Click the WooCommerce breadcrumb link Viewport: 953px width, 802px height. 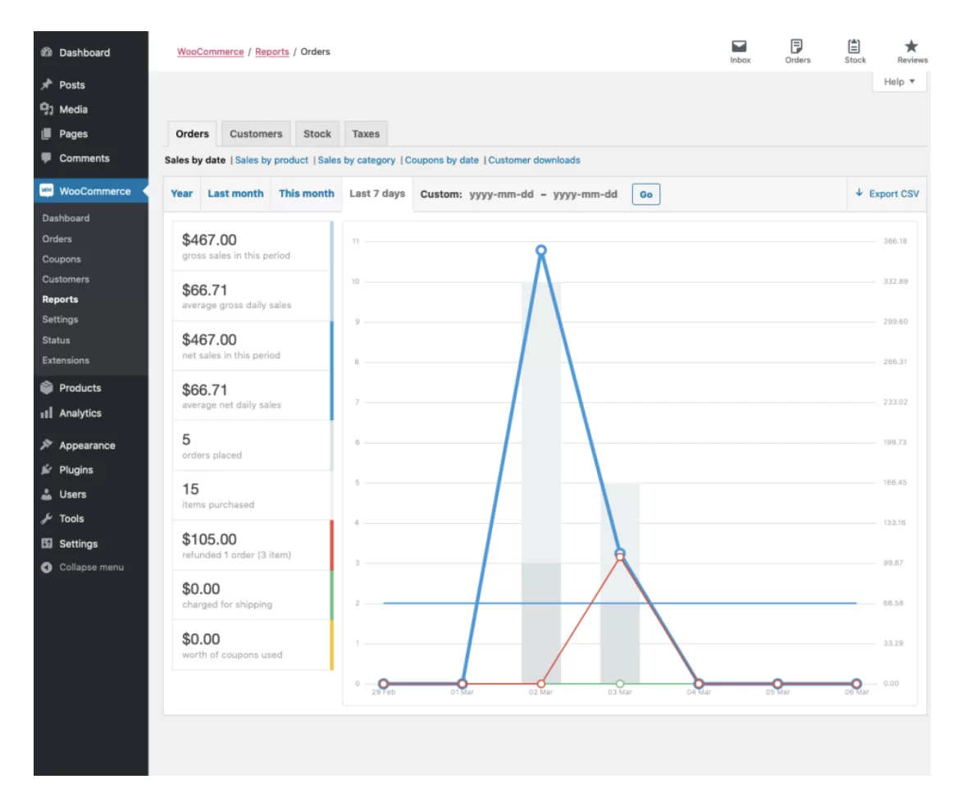tap(210, 52)
